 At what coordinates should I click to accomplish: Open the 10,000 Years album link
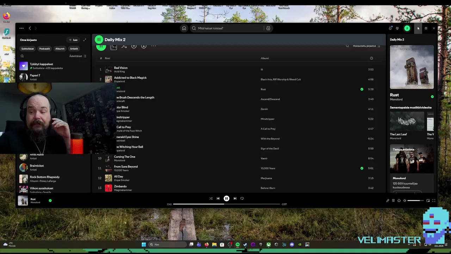pos(268,168)
